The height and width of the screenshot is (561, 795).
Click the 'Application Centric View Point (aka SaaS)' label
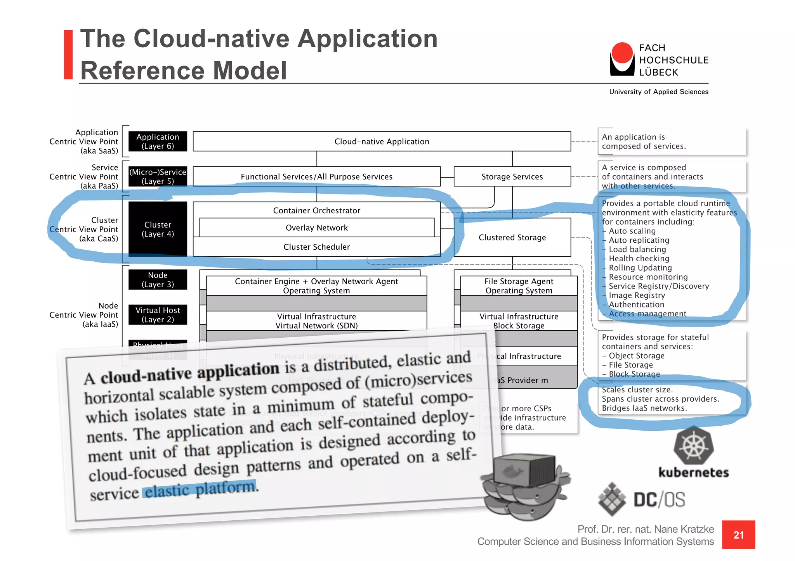pyautogui.click(x=84, y=142)
